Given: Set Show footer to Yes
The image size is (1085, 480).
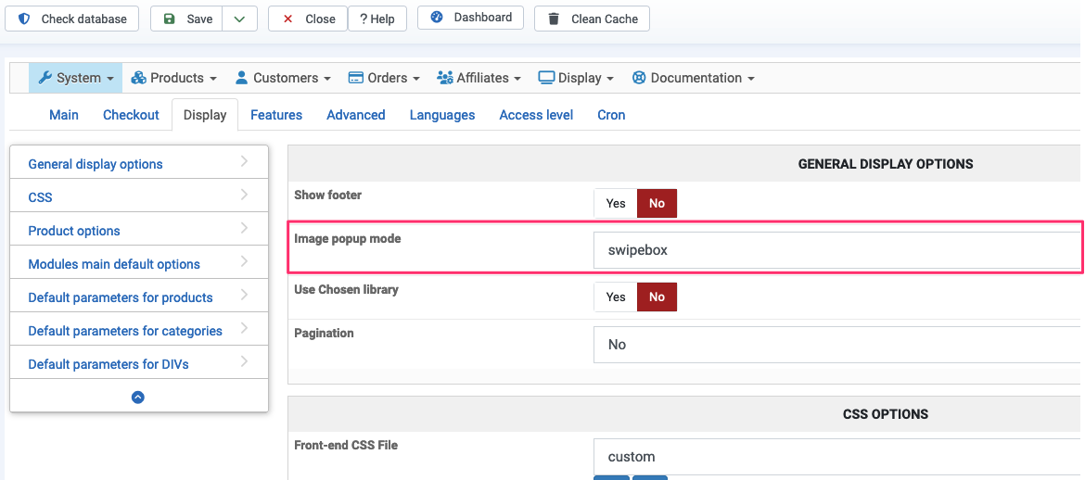Looking at the screenshot, I should 616,204.
